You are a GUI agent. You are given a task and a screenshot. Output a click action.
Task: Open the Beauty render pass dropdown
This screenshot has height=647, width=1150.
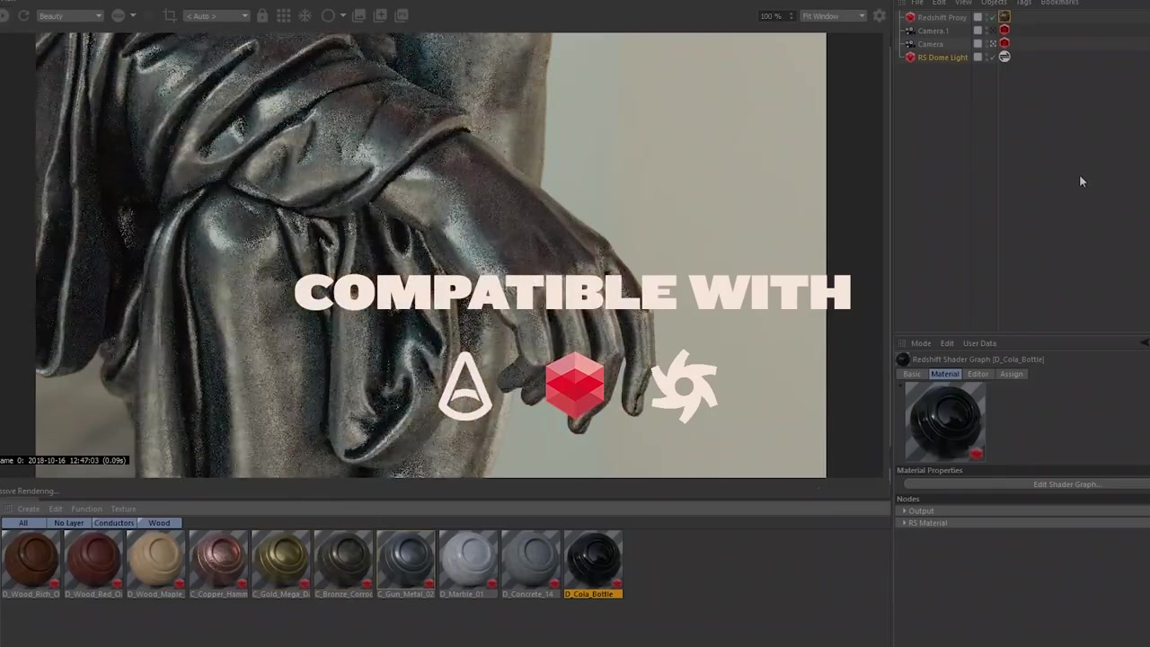(70, 15)
